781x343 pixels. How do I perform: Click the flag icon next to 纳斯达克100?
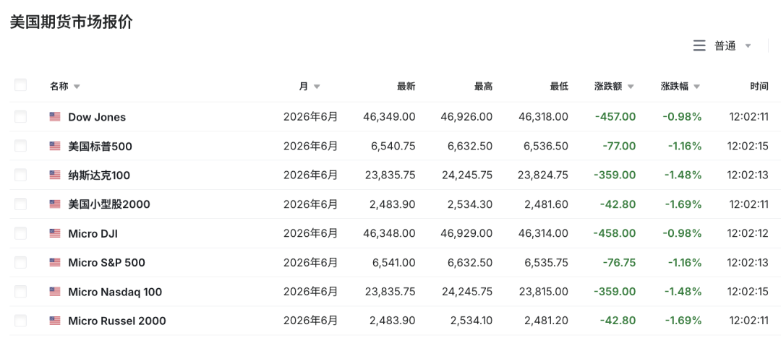[55, 175]
